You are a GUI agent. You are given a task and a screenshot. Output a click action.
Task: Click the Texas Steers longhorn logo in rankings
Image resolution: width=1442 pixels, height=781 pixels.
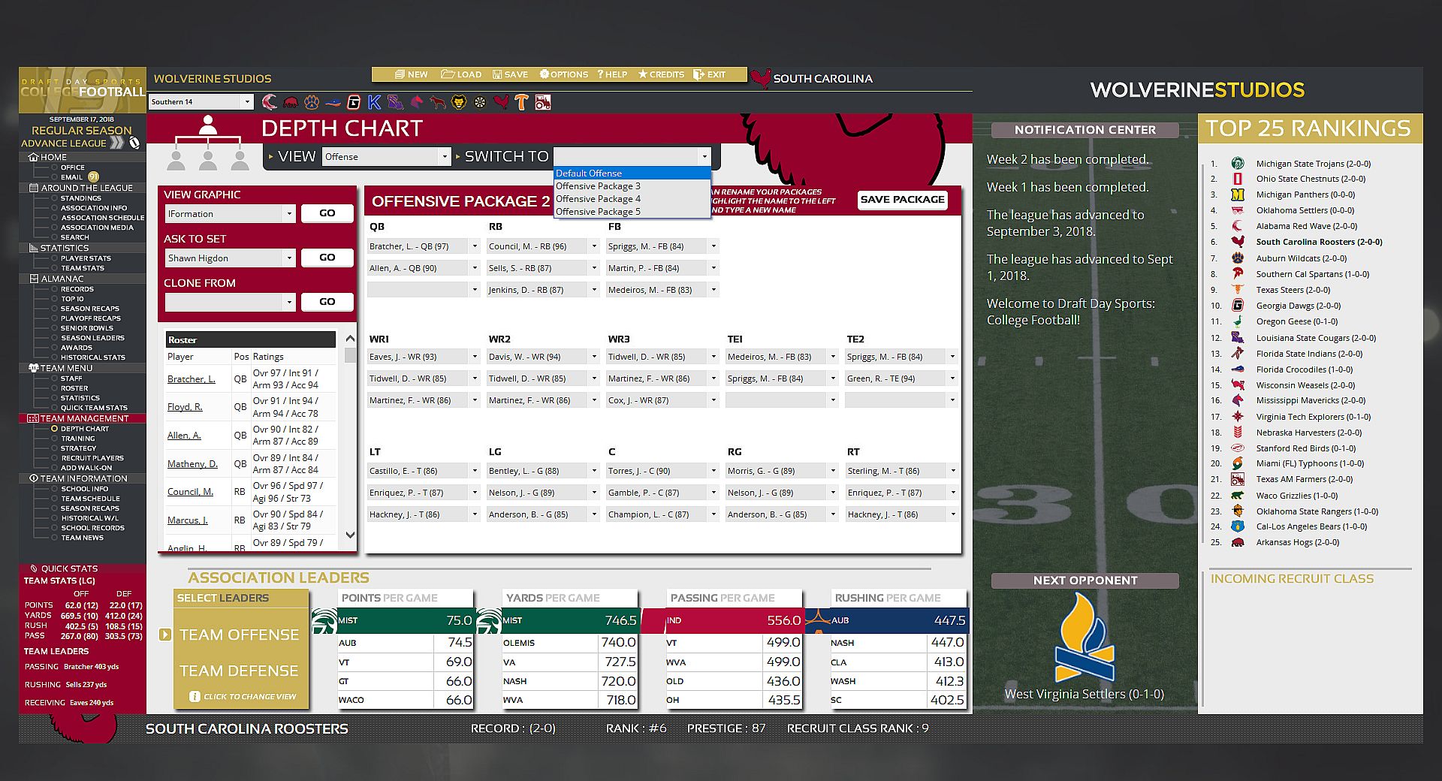point(1238,290)
